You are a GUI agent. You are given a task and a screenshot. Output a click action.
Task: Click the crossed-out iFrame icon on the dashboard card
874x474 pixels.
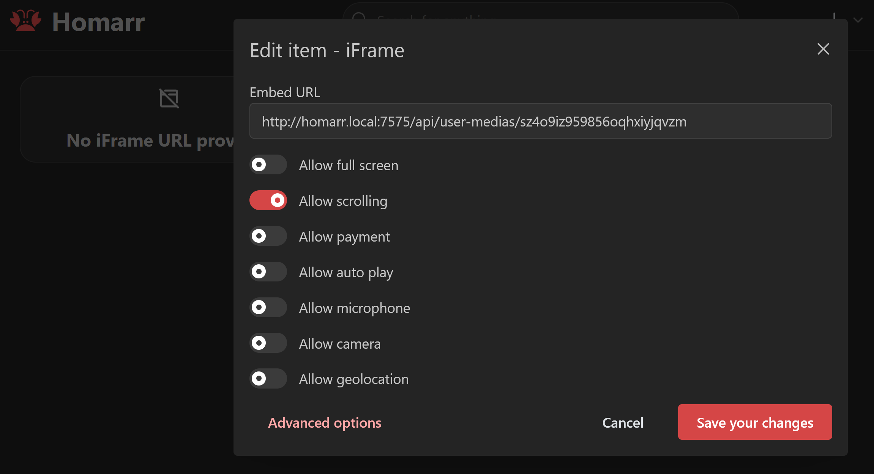(x=169, y=98)
